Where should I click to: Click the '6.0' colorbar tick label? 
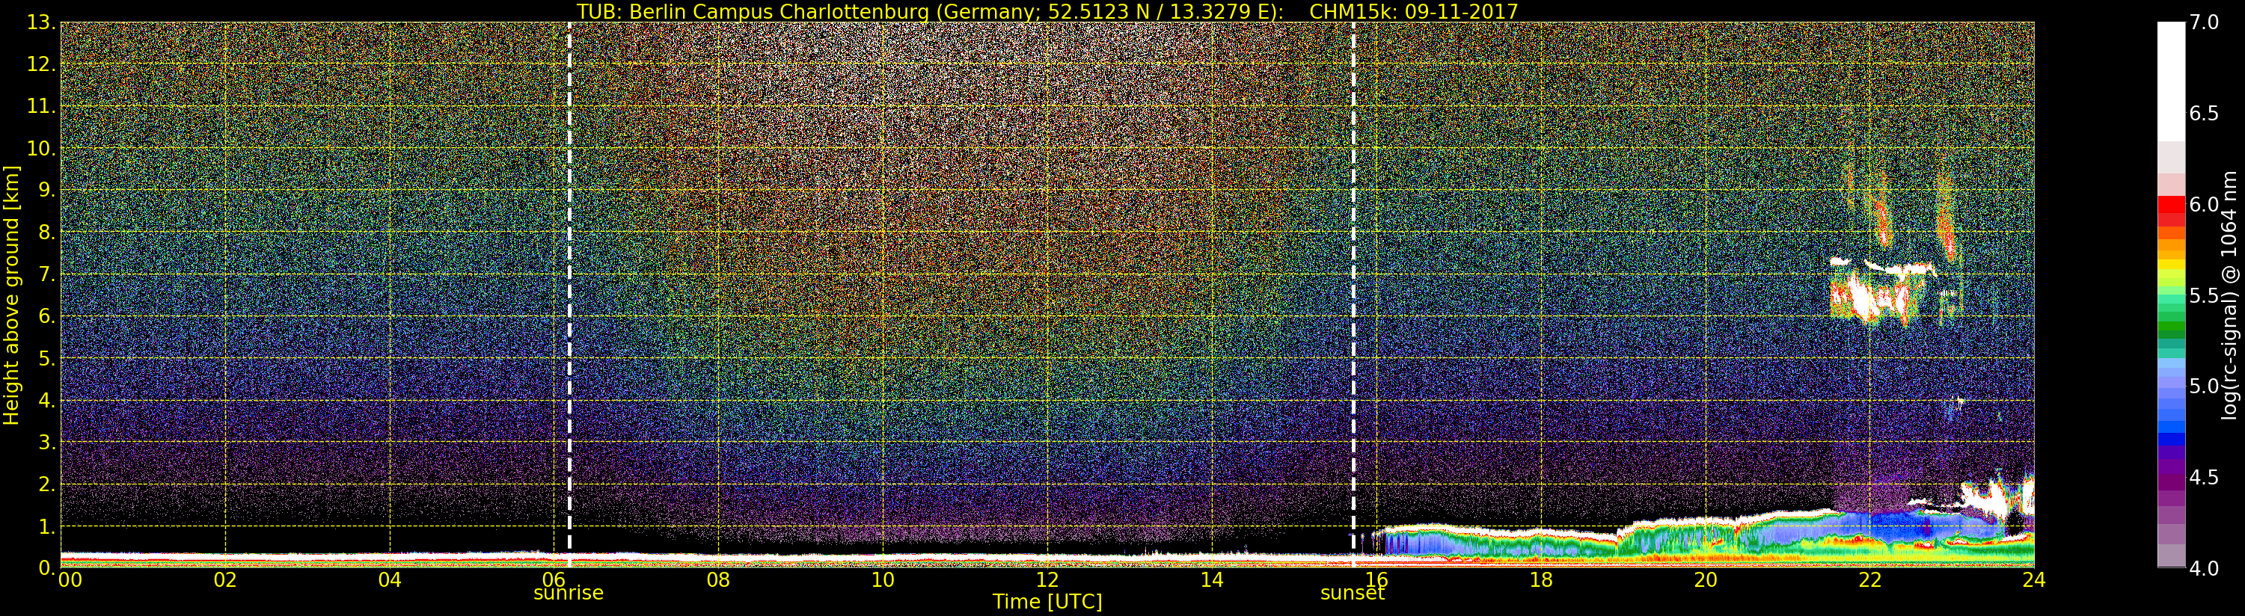[2204, 204]
